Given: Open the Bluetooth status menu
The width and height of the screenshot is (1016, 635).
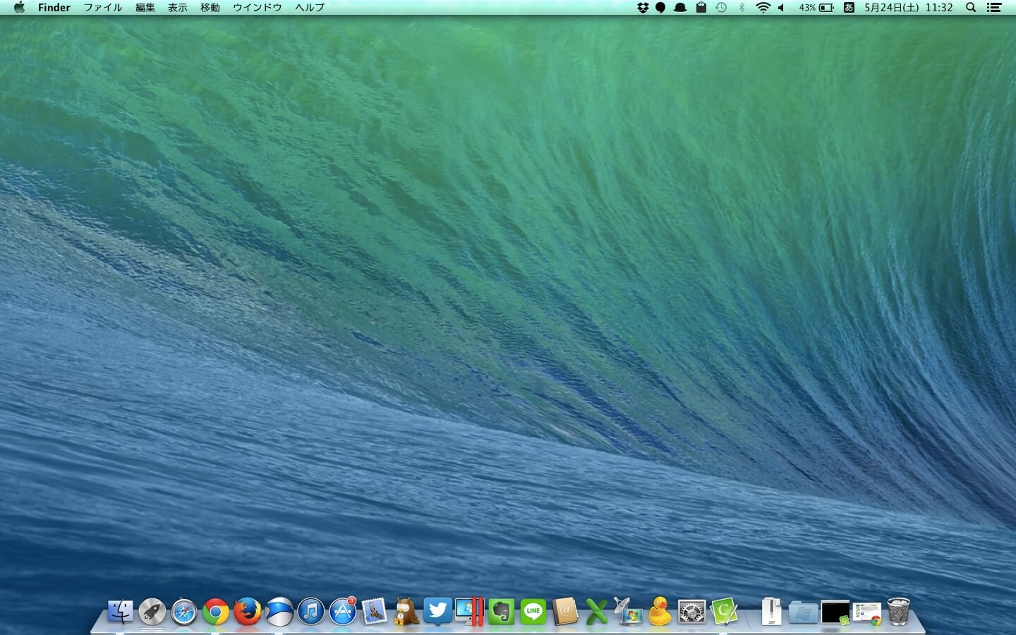Looking at the screenshot, I should 742,8.
